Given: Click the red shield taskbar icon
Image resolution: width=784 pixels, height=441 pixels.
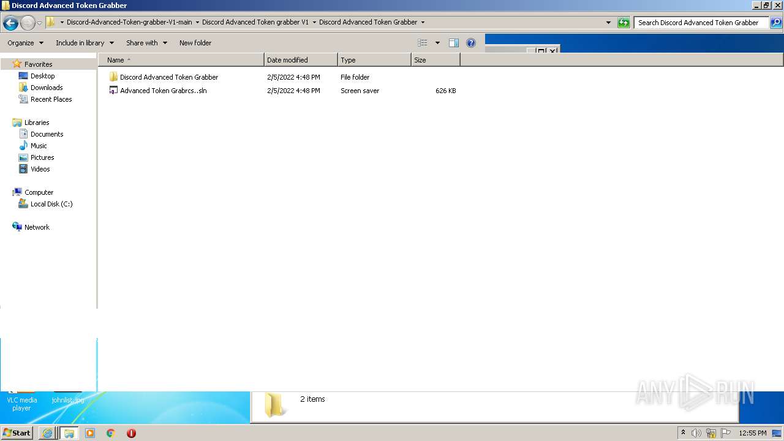Looking at the screenshot, I should pos(131,433).
